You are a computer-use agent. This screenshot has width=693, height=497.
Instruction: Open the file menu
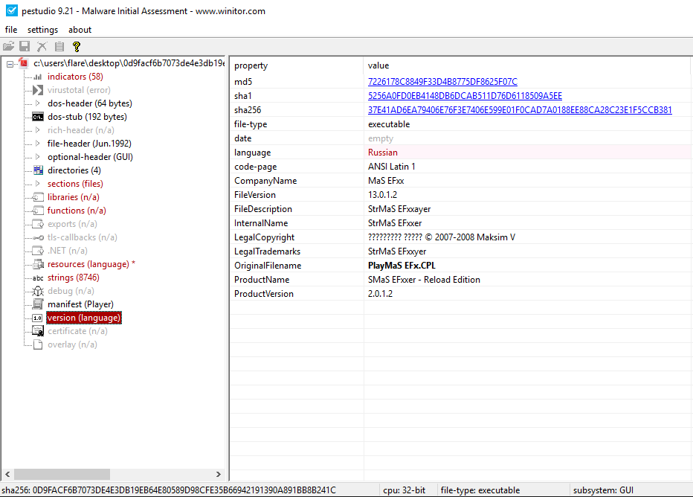[11, 30]
